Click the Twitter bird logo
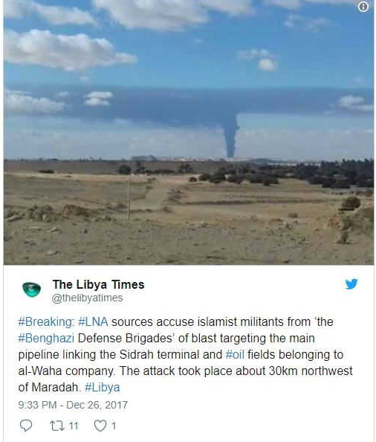The image size is (376, 442). click(351, 284)
